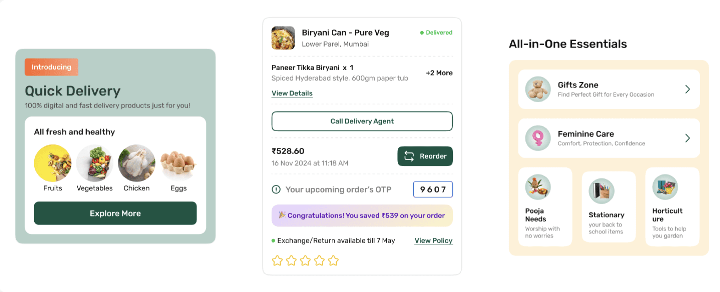
Task: Select the Fruits category icon
Action: (x=53, y=163)
